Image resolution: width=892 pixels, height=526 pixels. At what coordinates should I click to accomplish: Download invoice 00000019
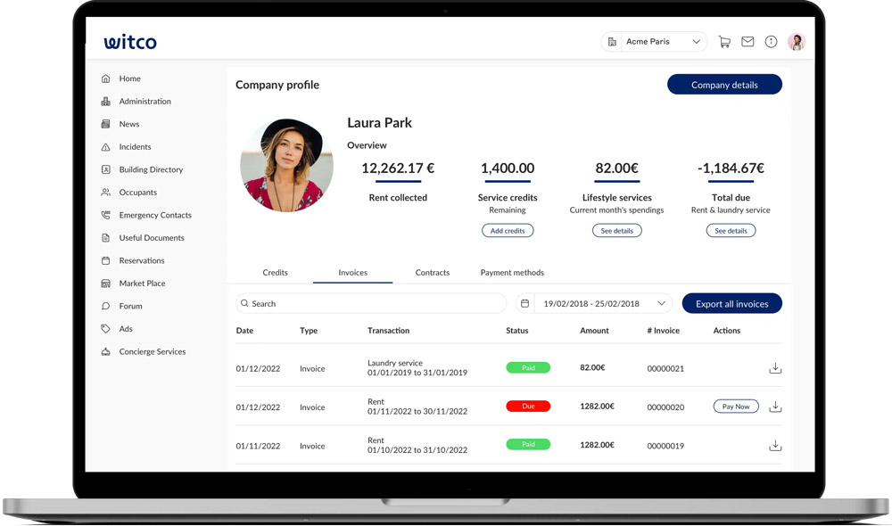point(775,446)
